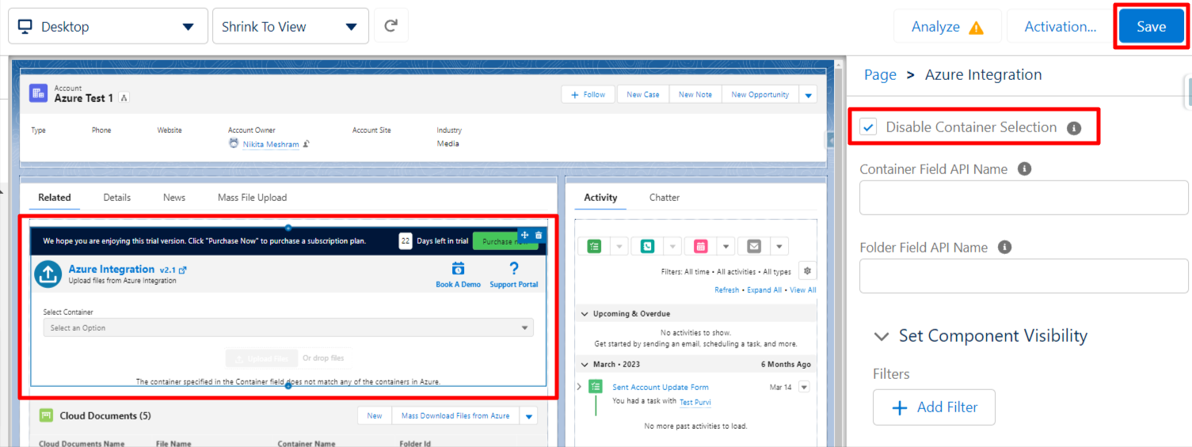
Task: Click the New Task icon in Activity
Action: point(594,246)
